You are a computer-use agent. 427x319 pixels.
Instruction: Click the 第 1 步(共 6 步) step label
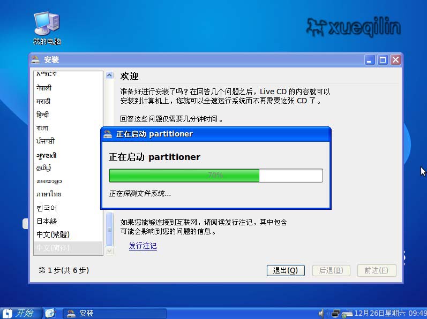[64, 270]
